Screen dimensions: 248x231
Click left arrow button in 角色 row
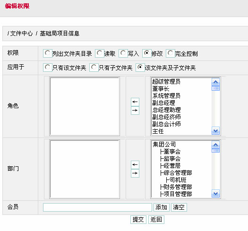[x=135, y=102]
